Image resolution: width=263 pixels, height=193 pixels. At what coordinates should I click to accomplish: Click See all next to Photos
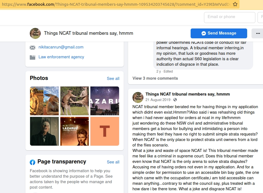click(113, 79)
